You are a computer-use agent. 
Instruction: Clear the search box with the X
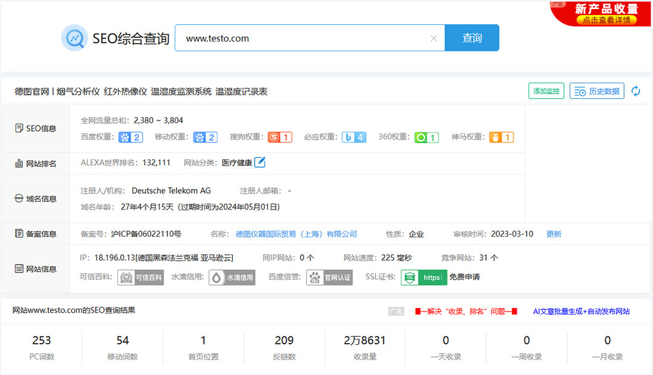[x=434, y=37]
